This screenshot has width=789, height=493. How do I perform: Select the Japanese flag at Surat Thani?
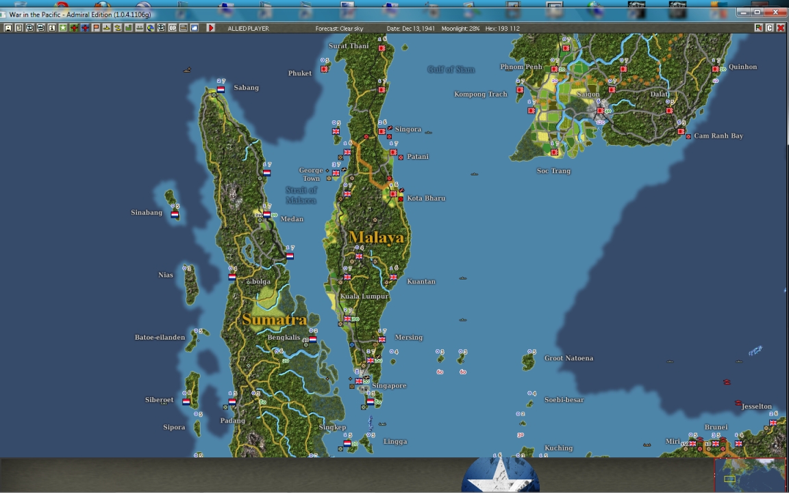pyautogui.click(x=382, y=49)
